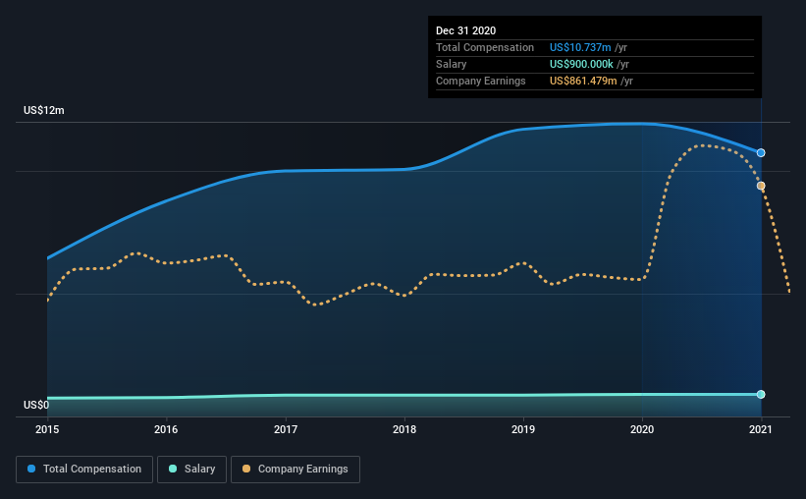Viewport: 806px width, 499px height.
Task: Click the 2019 x-axis label
Action: pos(523,429)
